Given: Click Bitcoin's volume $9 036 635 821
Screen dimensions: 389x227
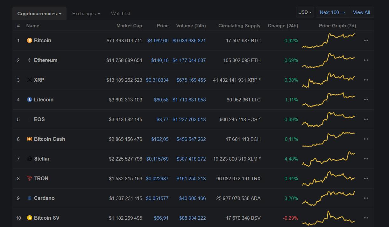Looking at the screenshot, I should point(189,40).
